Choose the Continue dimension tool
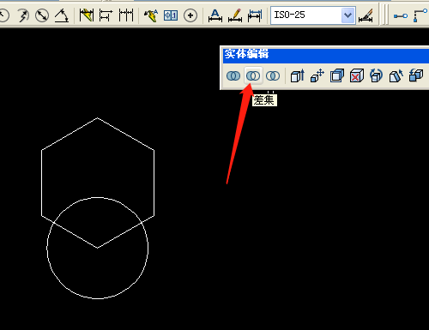The height and width of the screenshot is (330, 429). tap(126, 15)
